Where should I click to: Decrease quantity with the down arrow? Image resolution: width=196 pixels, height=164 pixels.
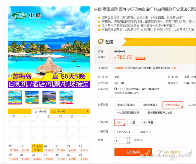coord(129,142)
